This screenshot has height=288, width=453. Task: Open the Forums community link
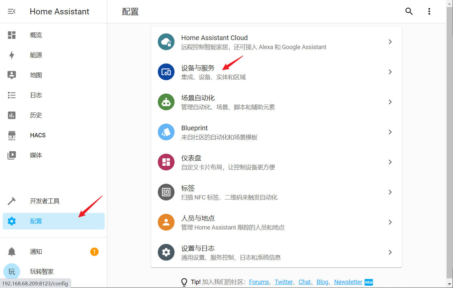coord(259,282)
